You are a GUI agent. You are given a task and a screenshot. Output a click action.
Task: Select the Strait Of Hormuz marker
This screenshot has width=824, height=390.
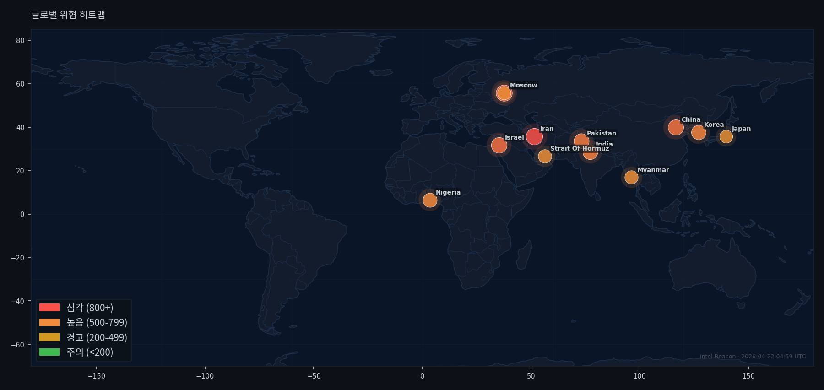click(545, 156)
